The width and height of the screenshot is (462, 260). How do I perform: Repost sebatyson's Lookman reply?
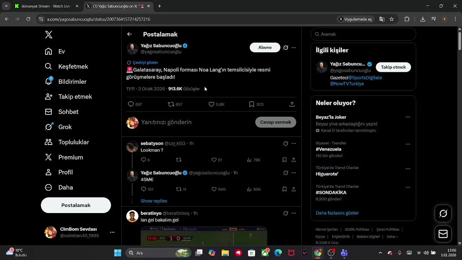click(179, 160)
